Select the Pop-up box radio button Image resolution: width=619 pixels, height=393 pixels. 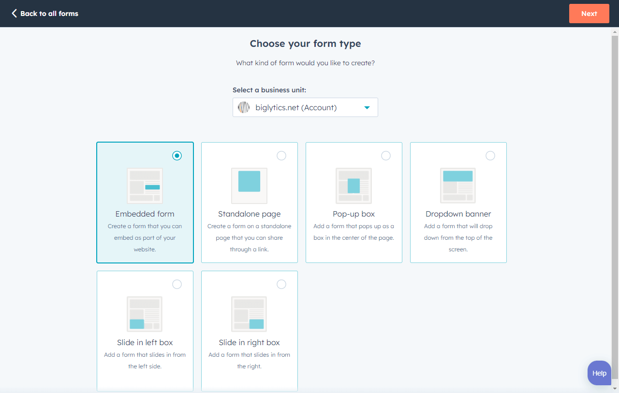point(386,156)
